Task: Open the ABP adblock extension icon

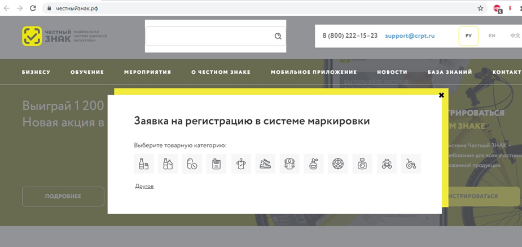Action: (x=497, y=8)
